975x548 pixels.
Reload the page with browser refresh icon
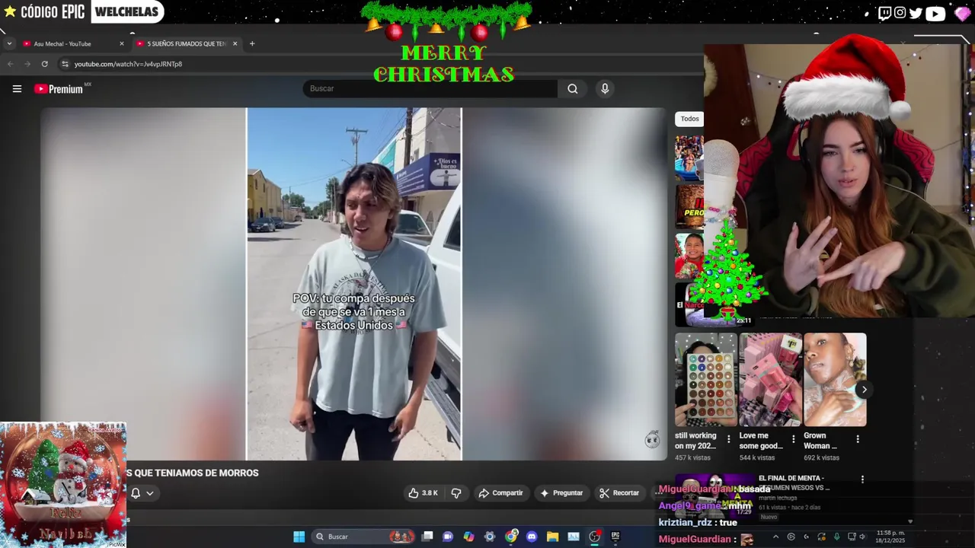(45, 64)
